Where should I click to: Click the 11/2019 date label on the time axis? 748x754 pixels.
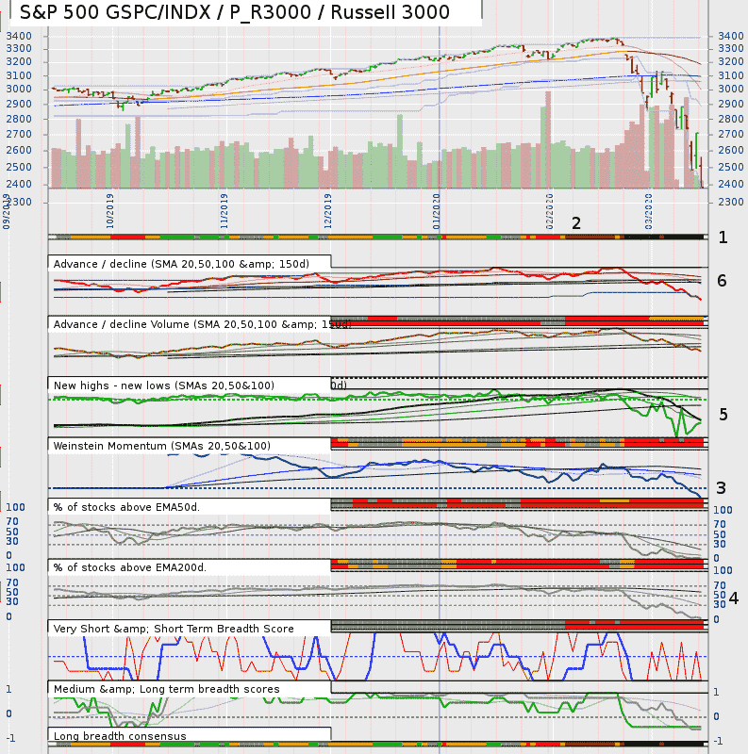tap(224, 211)
